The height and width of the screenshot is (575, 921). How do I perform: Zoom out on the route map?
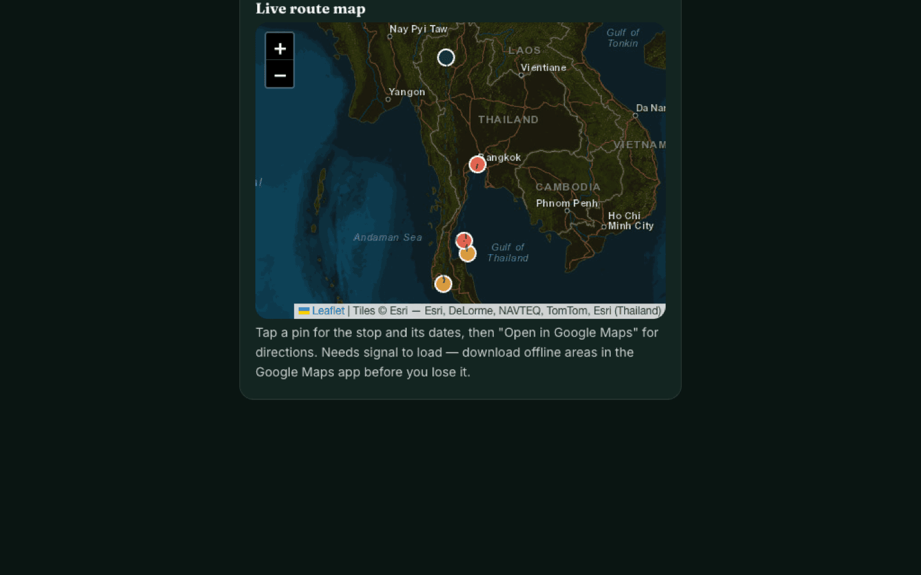(279, 74)
